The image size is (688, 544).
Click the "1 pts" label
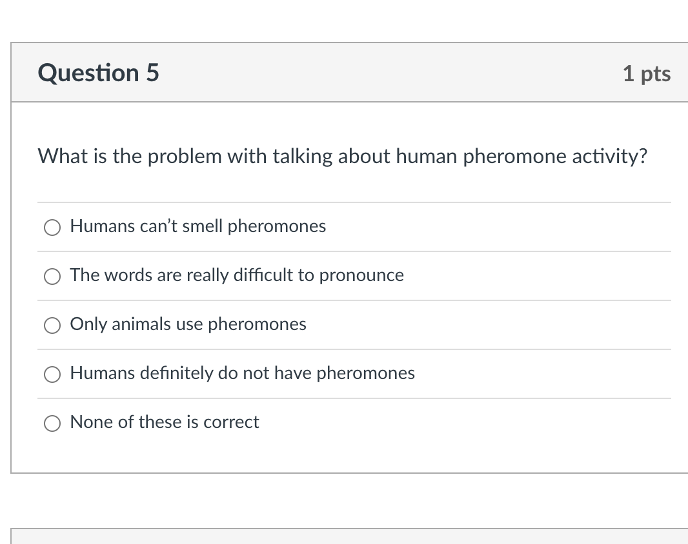click(647, 73)
